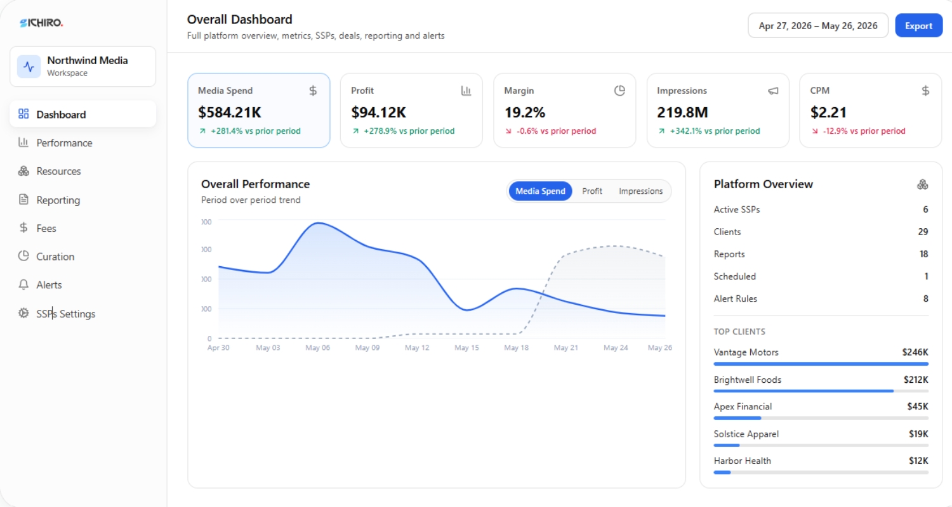
Task: Switch chart to Media Spend view
Action: tap(540, 191)
